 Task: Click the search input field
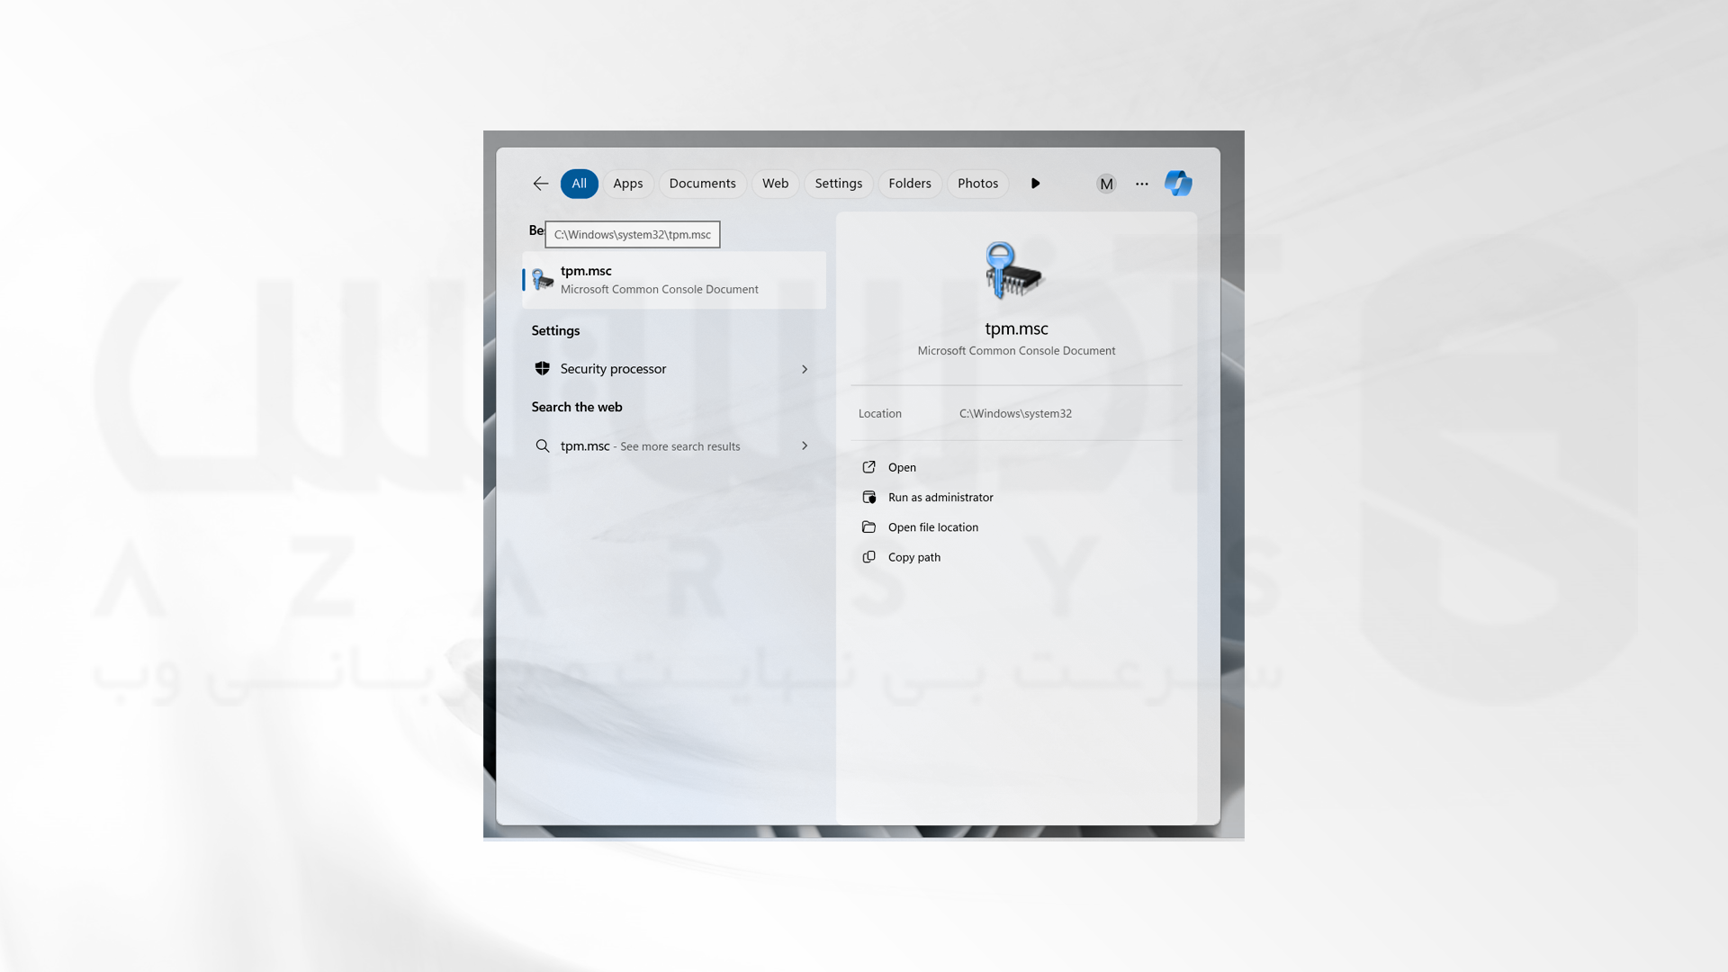634,234
